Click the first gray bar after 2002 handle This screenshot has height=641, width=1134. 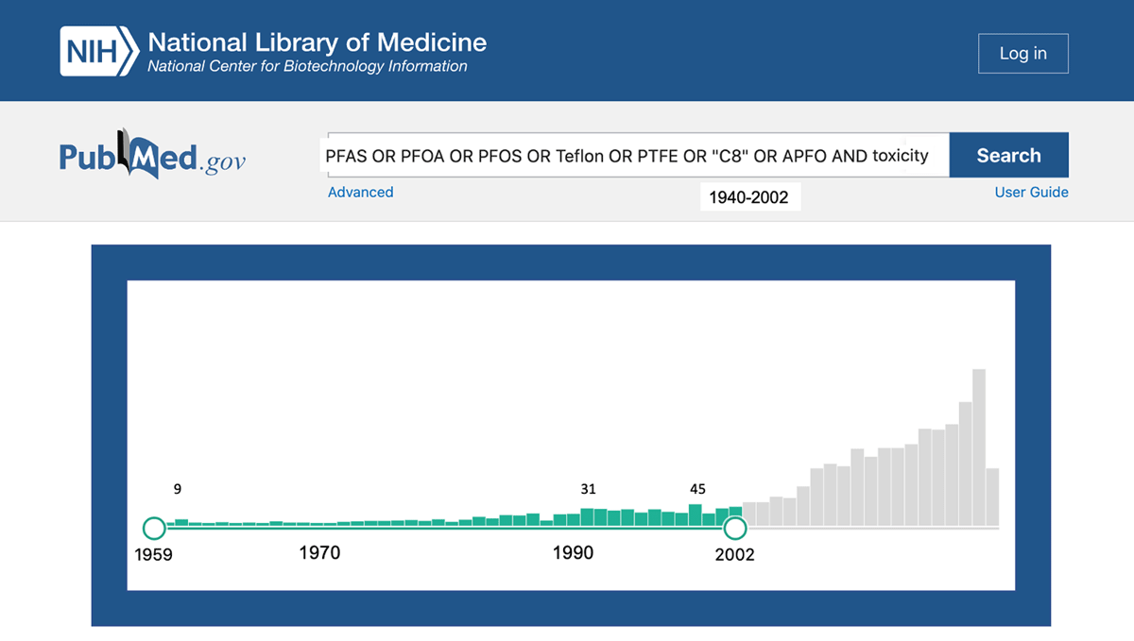749,514
